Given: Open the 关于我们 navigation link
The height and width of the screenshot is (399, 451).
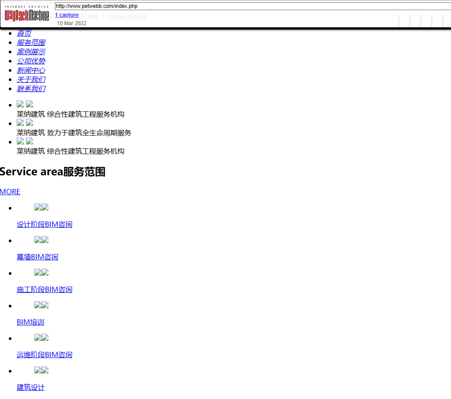Looking at the screenshot, I should click(x=31, y=80).
